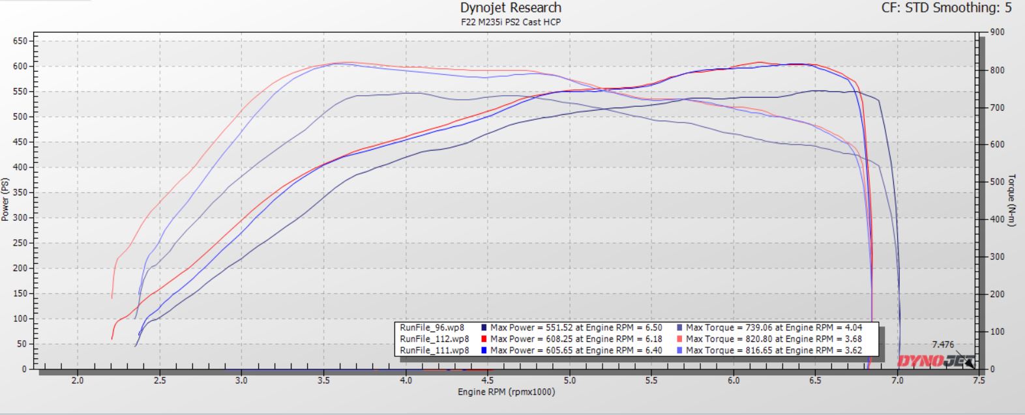Image resolution: width=1025 pixels, height=415 pixels.
Task: Select the light blue RunFile_111 torque swatch
Action: click(680, 351)
